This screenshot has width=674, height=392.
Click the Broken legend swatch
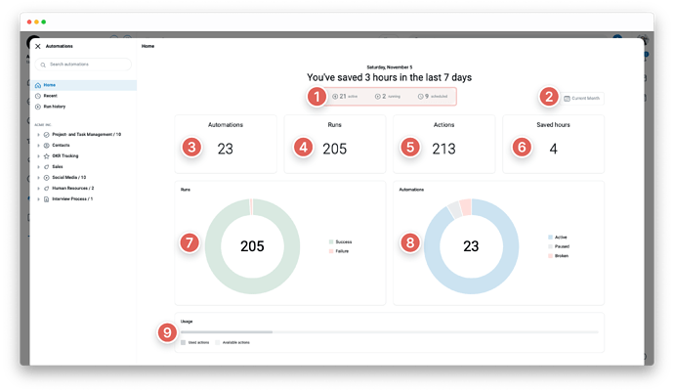click(550, 256)
